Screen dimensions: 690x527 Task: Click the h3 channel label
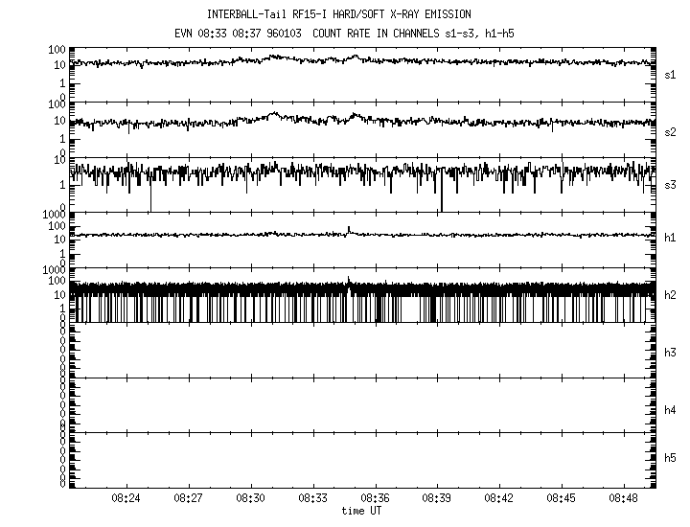(x=671, y=353)
